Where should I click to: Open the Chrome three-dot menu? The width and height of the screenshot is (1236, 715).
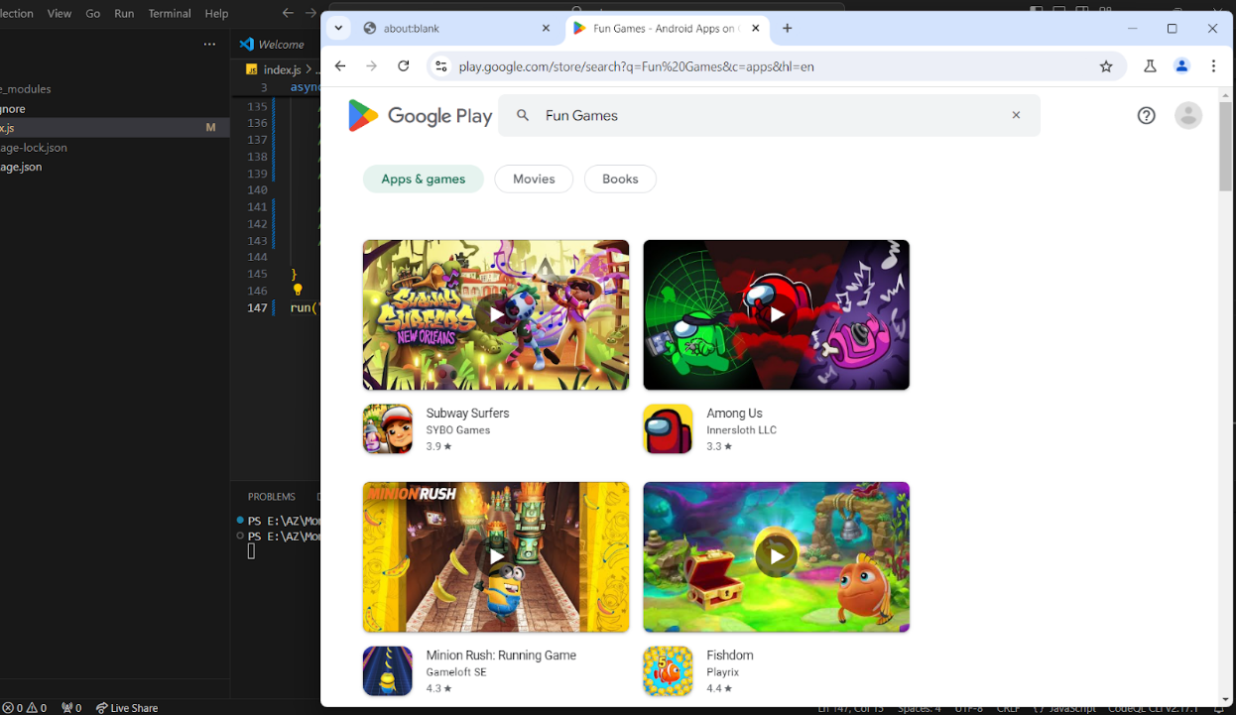tap(1213, 65)
